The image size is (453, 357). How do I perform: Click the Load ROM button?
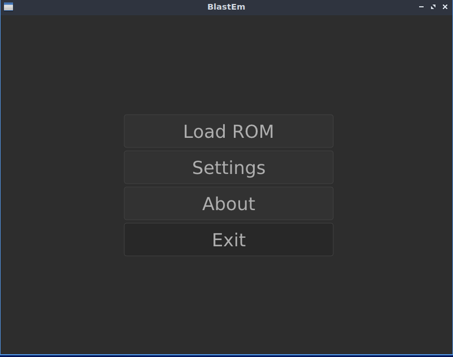pos(229,131)
